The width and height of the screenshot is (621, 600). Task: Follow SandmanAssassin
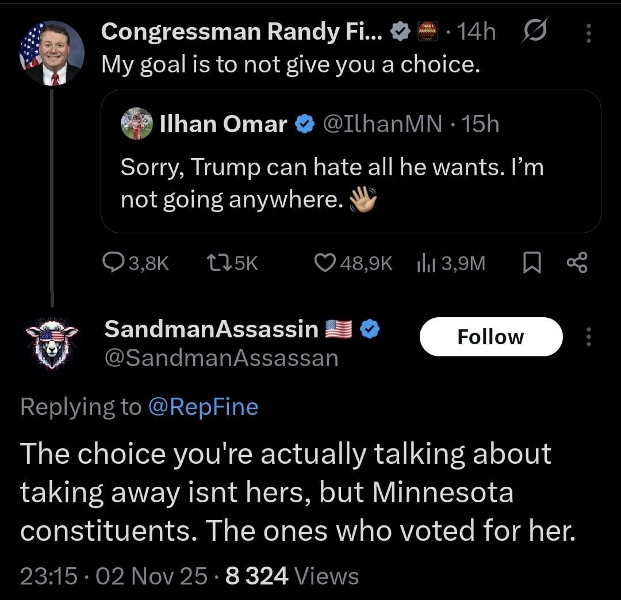click(x=490, y=337)
